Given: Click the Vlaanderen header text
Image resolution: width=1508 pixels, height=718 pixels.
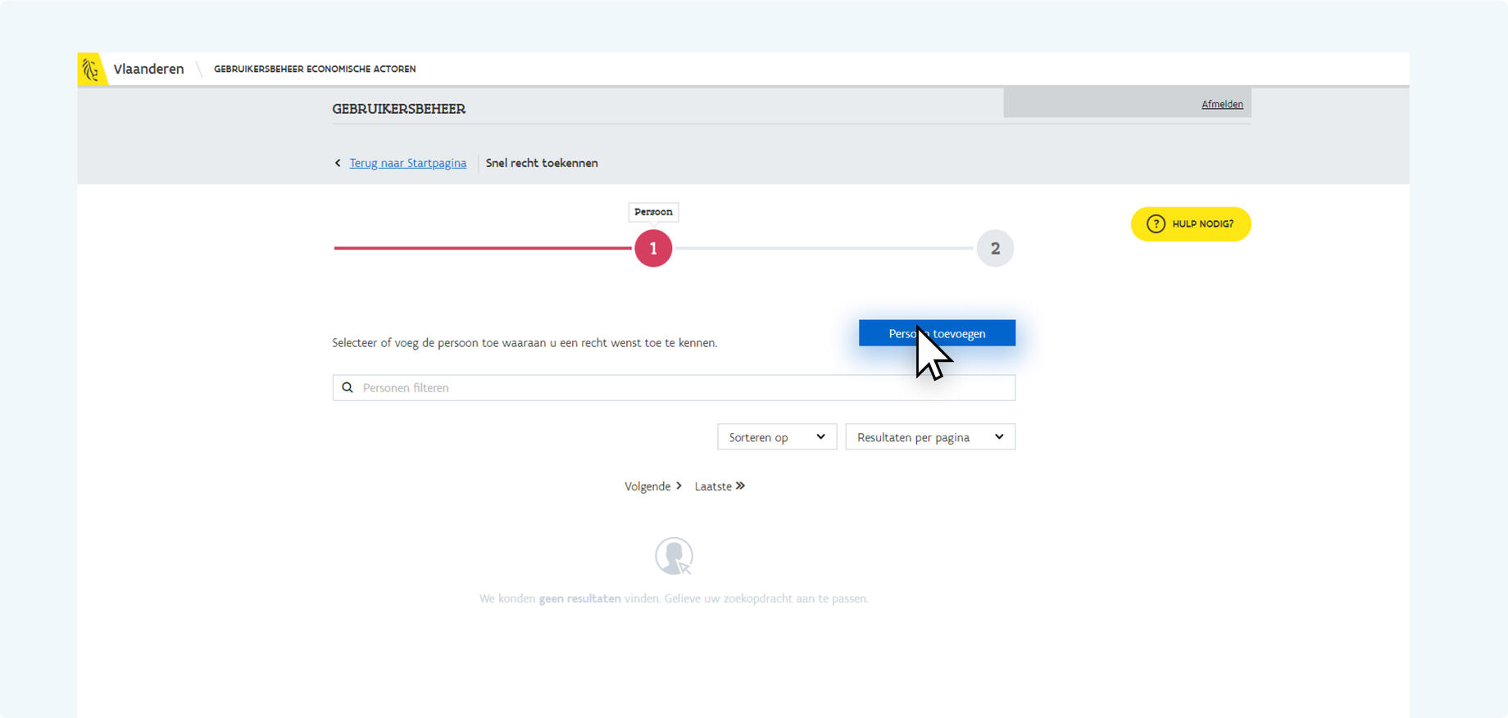Looking at the screenshot, I should click(148, 70).
